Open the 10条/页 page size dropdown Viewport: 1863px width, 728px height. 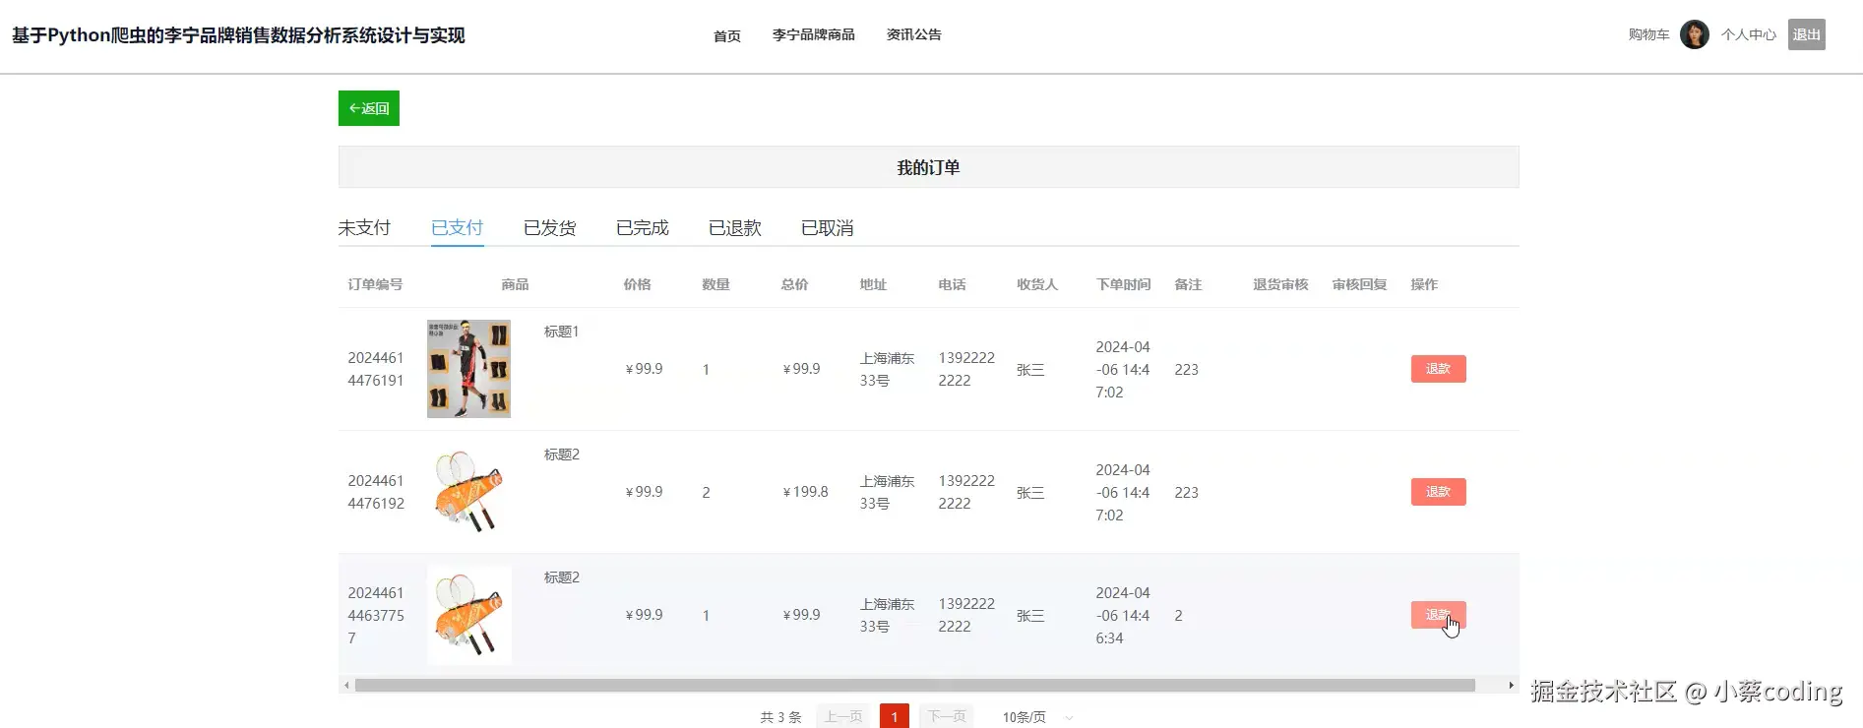[1036, 717]
